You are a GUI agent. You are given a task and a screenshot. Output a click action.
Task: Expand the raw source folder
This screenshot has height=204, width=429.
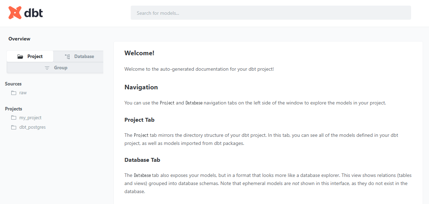click(x=23, y=93)
